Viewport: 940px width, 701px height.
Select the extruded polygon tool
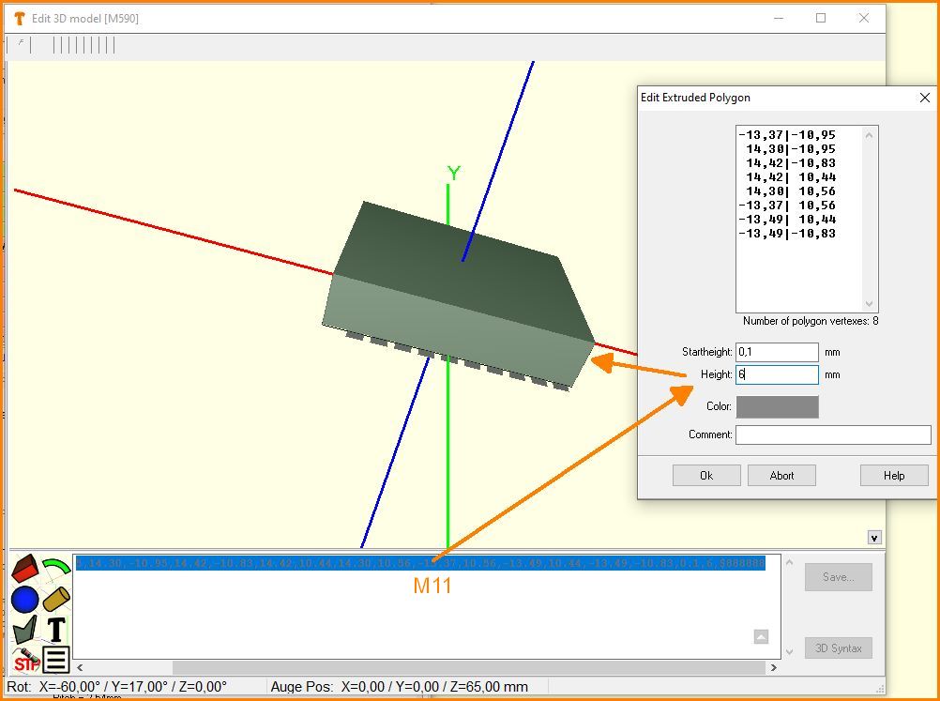tap(24, 630)
